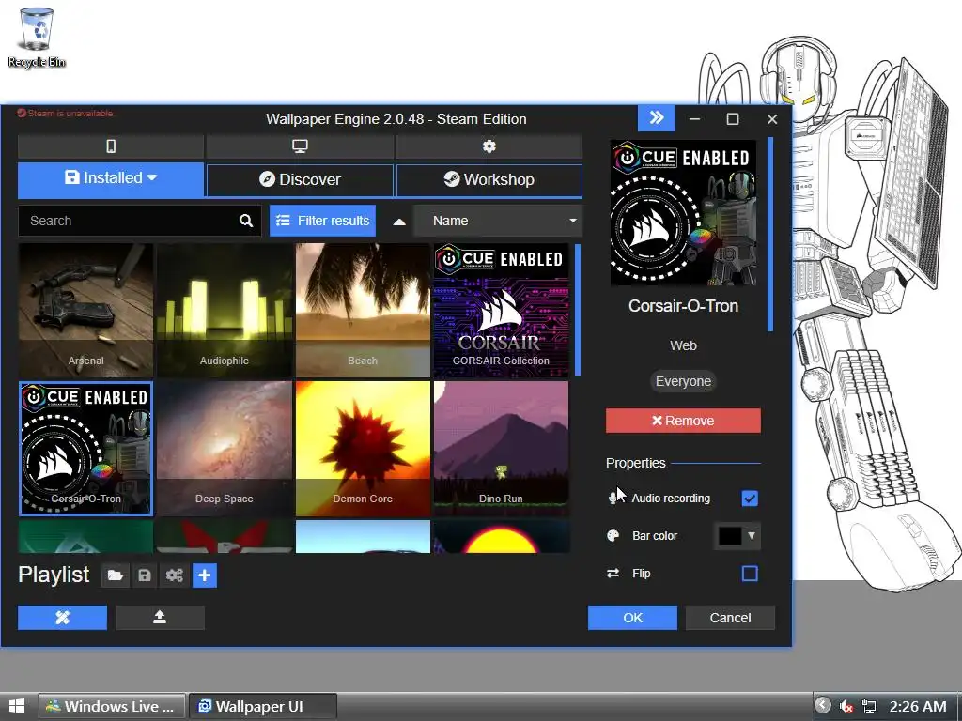Click the 2:26 AM clock
This screenshot has height=721, width=962.
918,706
